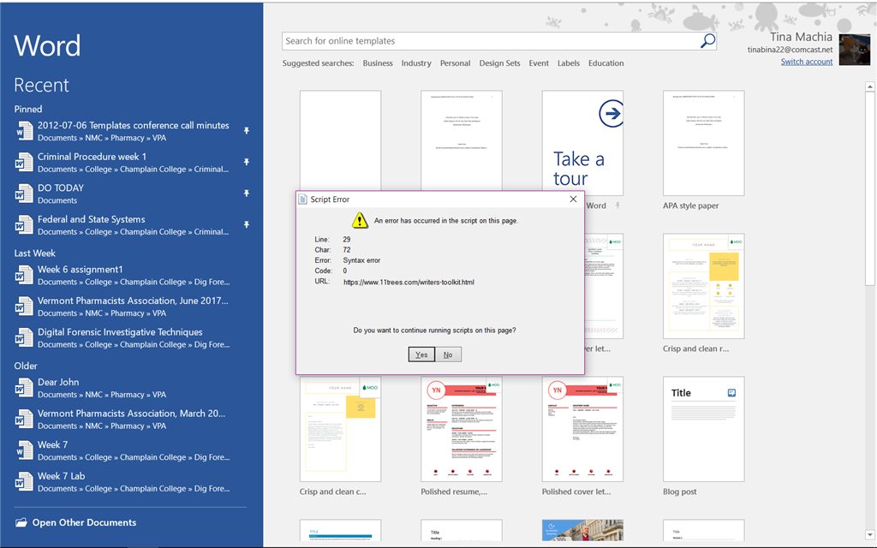
Task: Open the Crisp and clean cover letter template
Action: [x=340, y=429]
